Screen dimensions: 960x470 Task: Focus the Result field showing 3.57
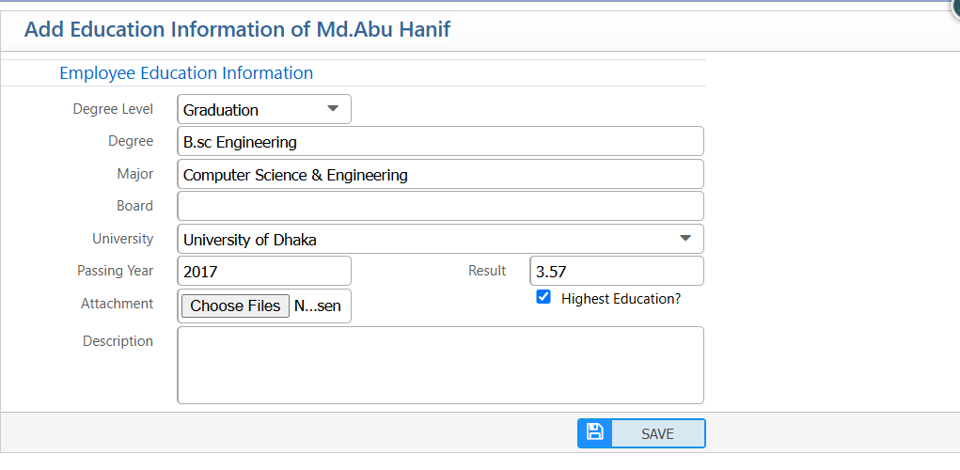point(617,271)
